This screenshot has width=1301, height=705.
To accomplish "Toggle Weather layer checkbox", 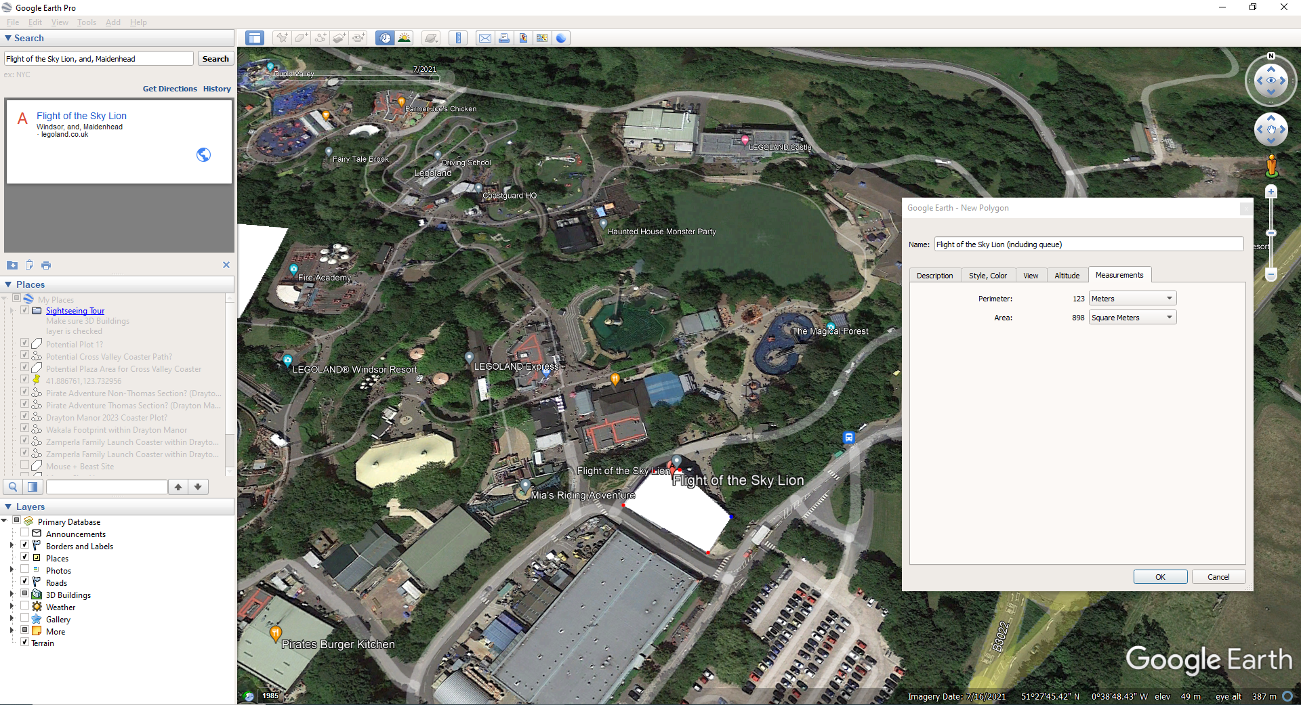I will click(25, 606).
